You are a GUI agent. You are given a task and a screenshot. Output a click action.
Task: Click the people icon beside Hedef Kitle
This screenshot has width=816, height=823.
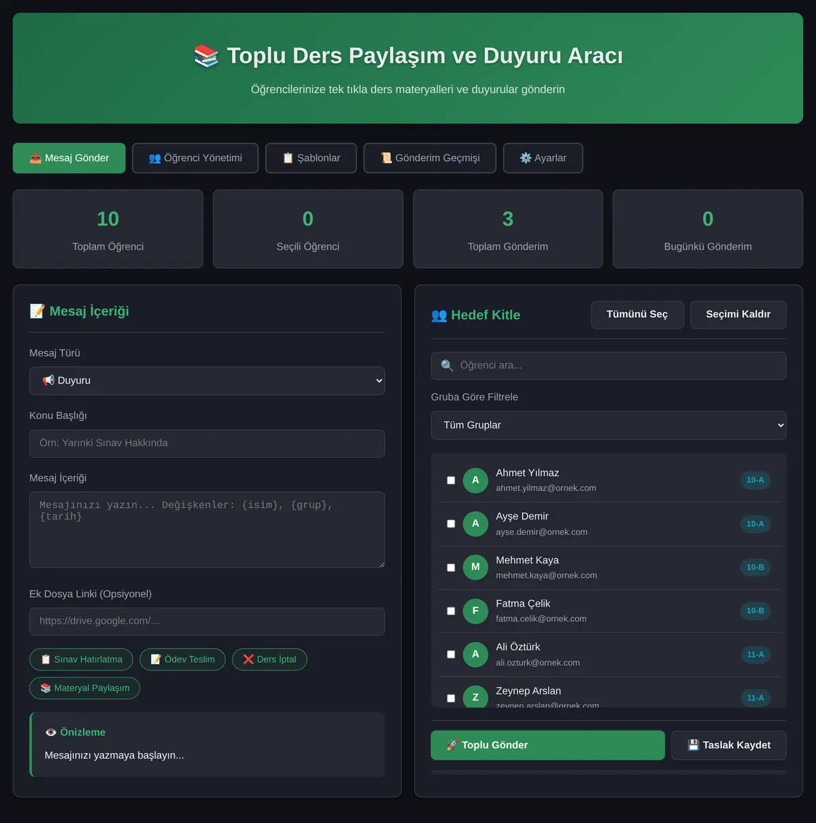[439, 316]
